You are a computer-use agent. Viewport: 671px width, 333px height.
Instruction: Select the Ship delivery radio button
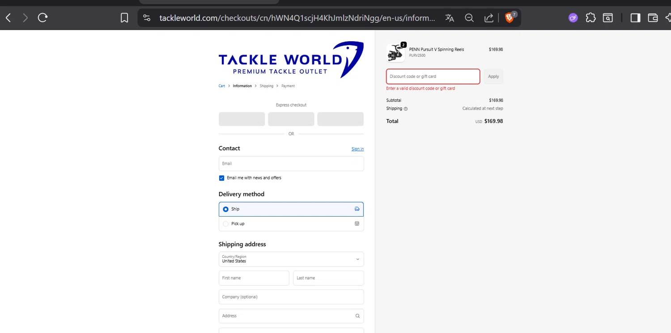225,209
